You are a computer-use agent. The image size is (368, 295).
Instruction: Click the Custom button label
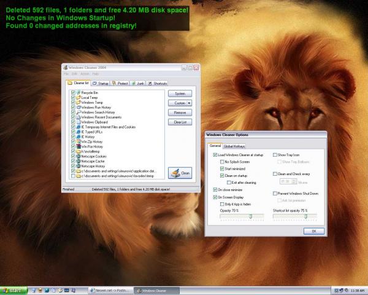(180, 103)
